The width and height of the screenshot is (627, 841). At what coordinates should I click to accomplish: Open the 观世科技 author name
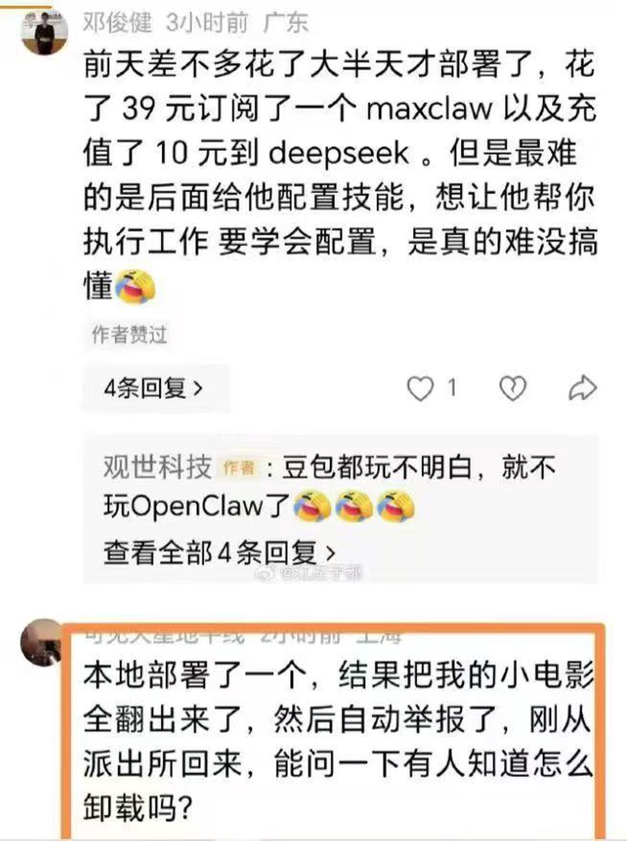click(157, 468)
